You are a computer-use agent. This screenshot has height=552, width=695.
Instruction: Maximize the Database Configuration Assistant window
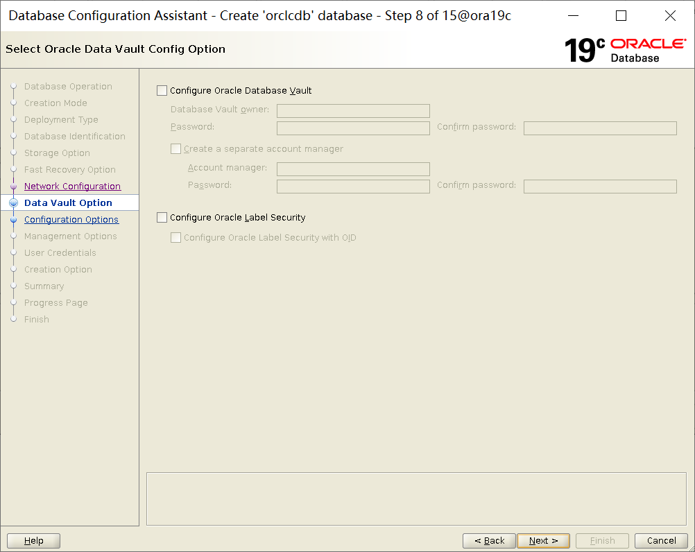(621, 16)
